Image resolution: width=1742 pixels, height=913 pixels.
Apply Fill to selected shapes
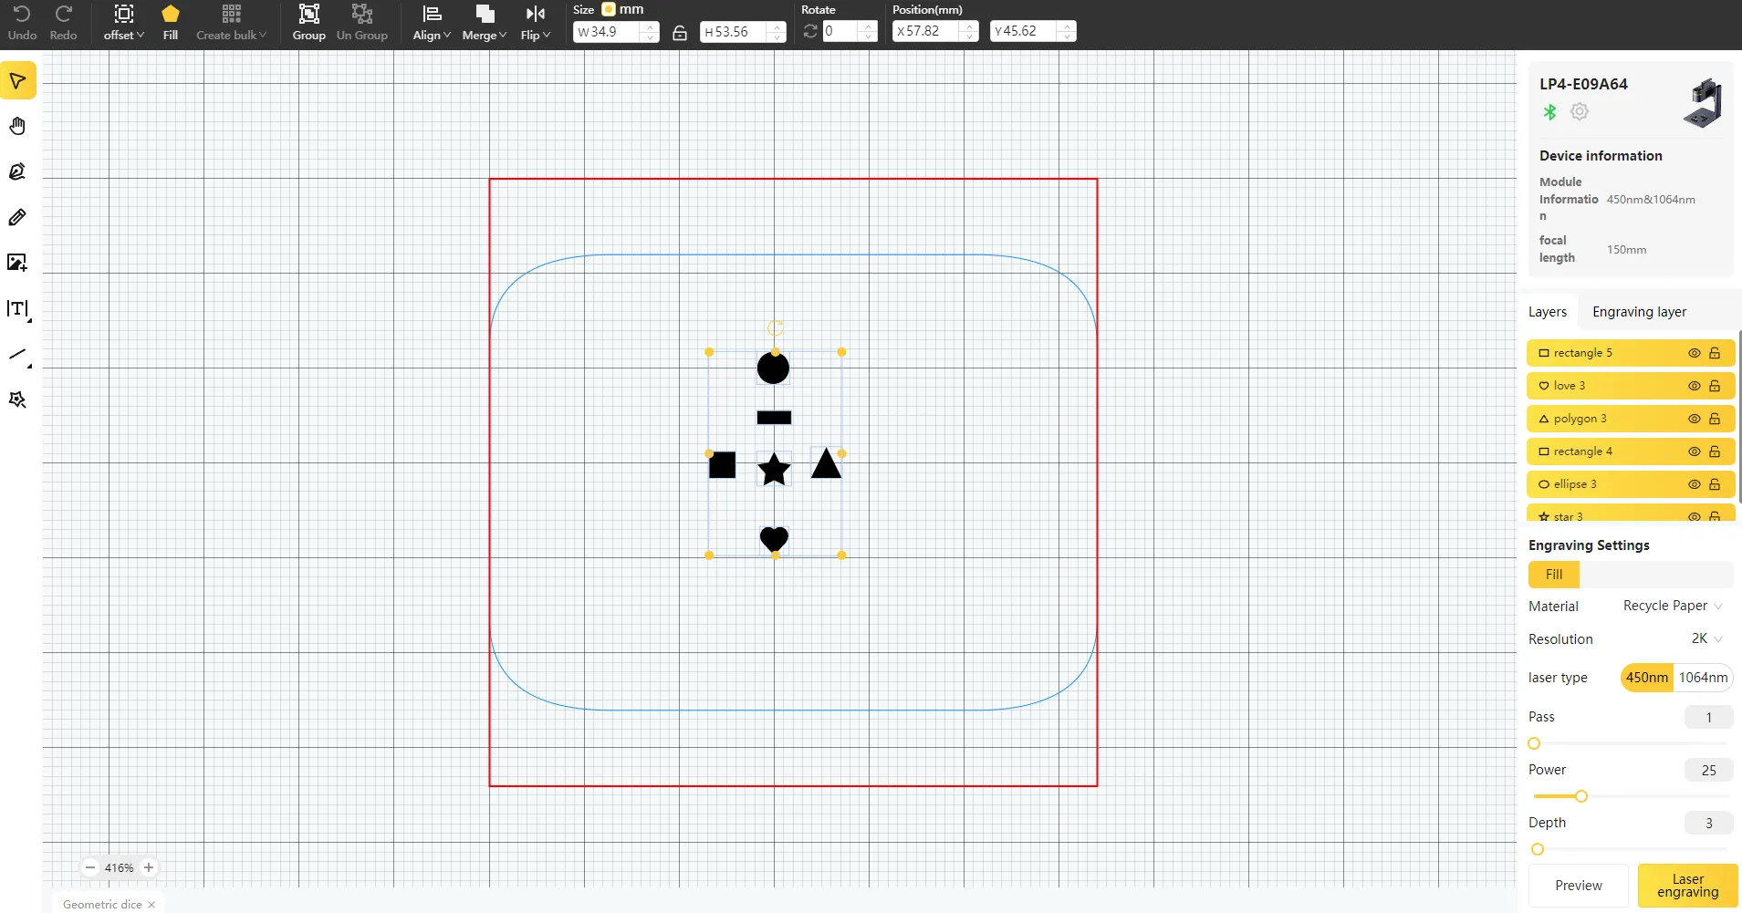(x=171, y=23)
